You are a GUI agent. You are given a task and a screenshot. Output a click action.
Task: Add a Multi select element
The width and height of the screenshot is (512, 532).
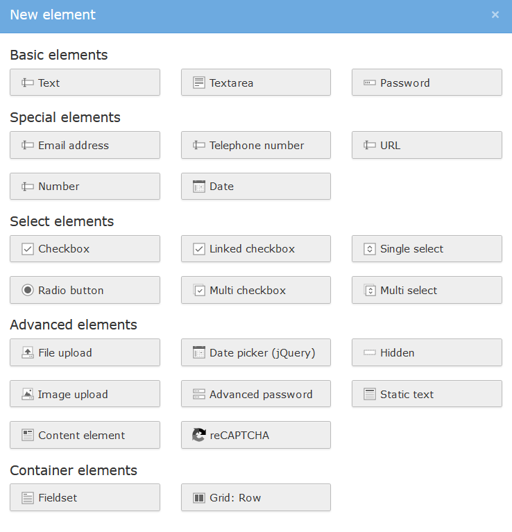click(x=427, y=291)
